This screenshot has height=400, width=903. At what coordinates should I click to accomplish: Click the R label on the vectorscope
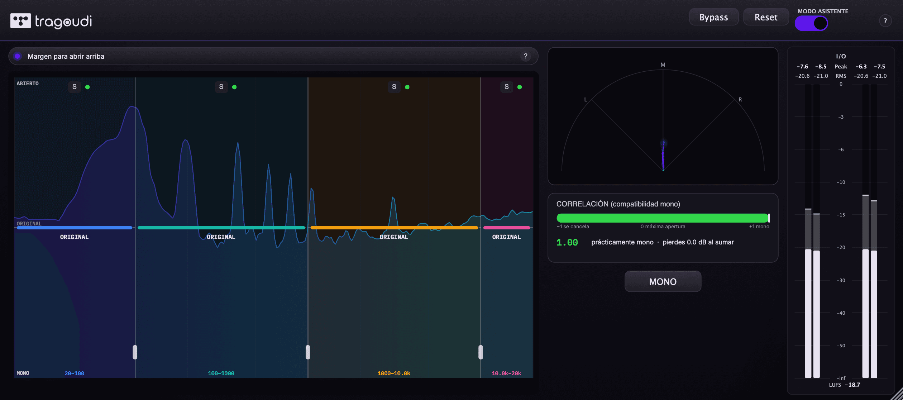click(x=740, y=100)
